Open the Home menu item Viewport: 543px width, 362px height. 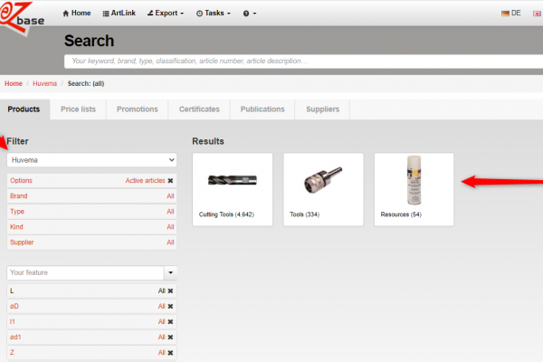point(76,14)
